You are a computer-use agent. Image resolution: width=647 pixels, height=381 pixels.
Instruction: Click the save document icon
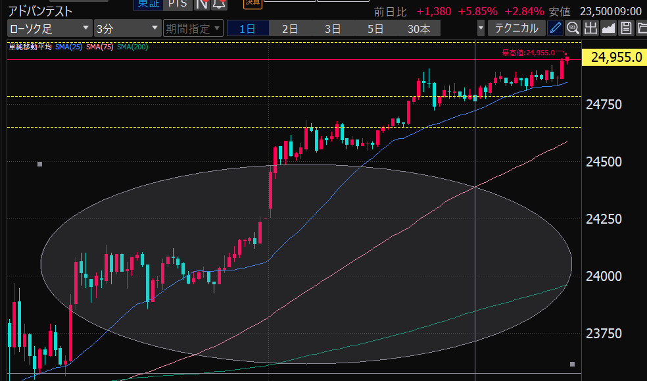626,28
